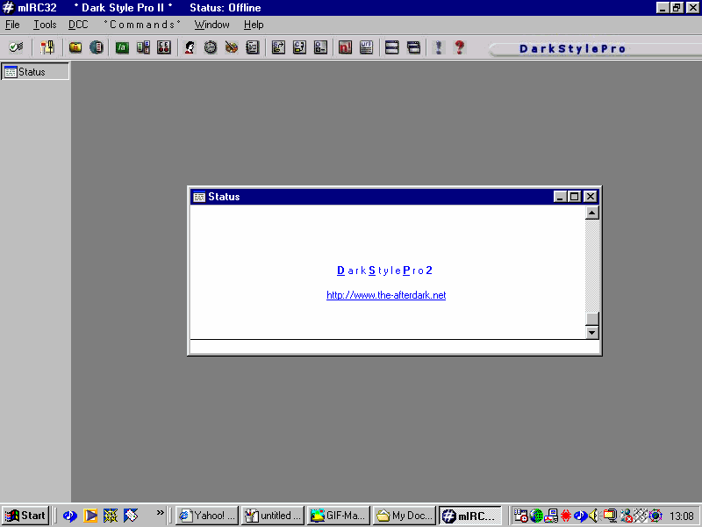Click the system clock showing 13:08
This screenshot has height=527, width=702.
[682, 516]
